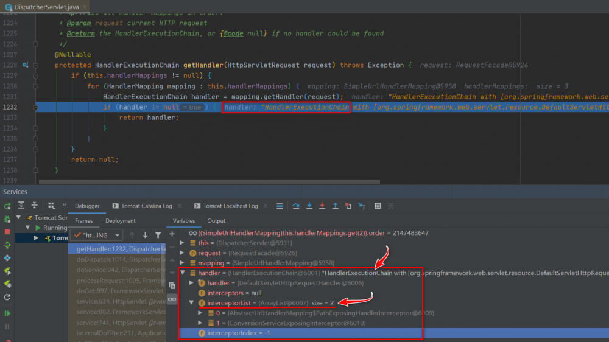
Task: Toggle the show watches glasses icon
Action: pyautogui.click(x=172, y=299)
